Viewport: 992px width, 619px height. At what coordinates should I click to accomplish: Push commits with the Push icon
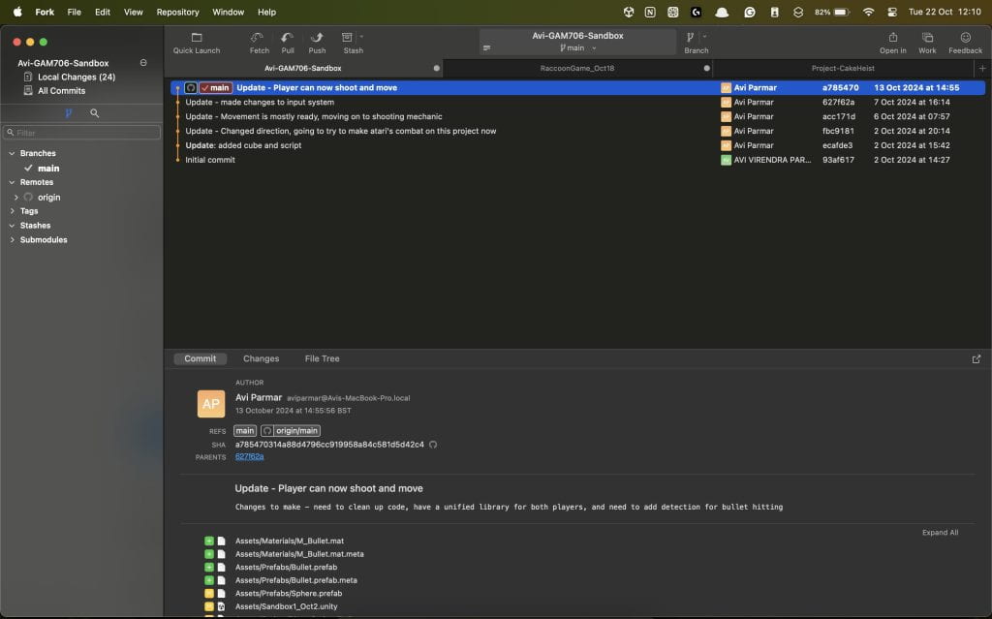tap(317, 38)
